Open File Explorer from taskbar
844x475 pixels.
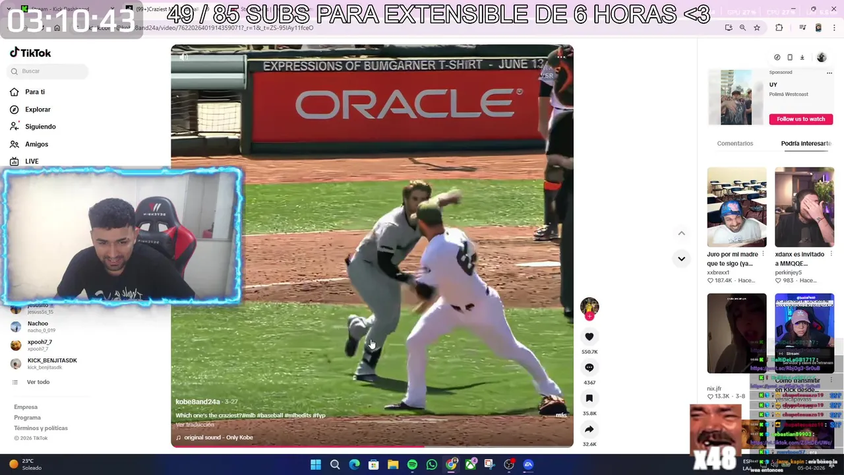click(393, 464)
